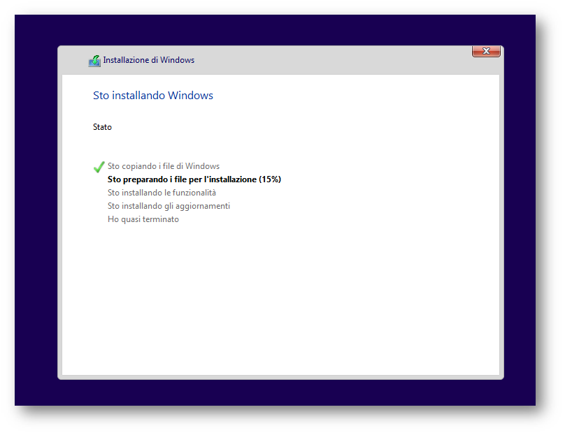Select 'Sto copiando i file di Windows' line

164,166
